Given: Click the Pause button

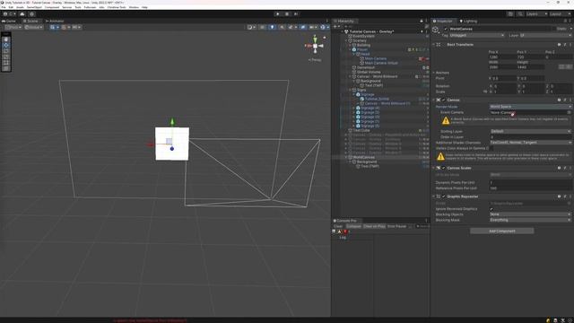Looking at the screenshot, I should coord(287,14).
